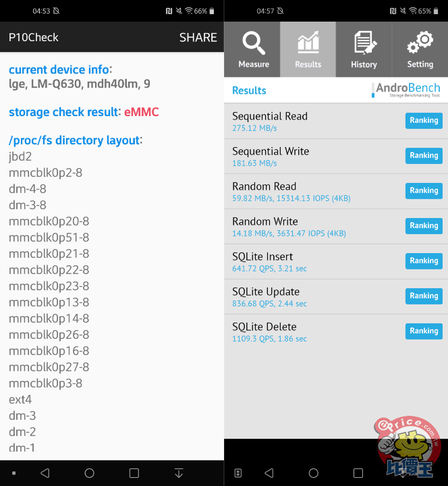Tap SHARE in P10Check header
The height and width of the screenshot is (486, 448).
(198, 37)
